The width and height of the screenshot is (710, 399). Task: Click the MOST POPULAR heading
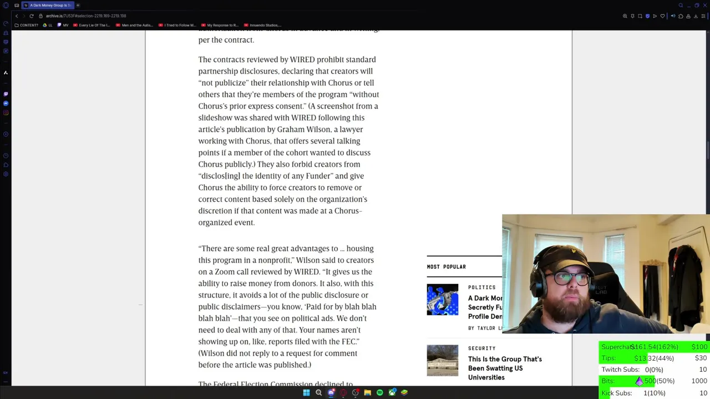point(447,267)
